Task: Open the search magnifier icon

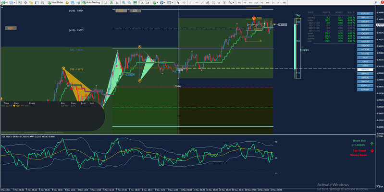Action: (376, 2)
